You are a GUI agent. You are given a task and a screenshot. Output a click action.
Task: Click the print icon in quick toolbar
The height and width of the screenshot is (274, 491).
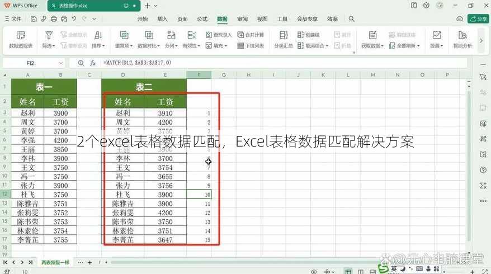pyautogui.click(x=54, y=19)
